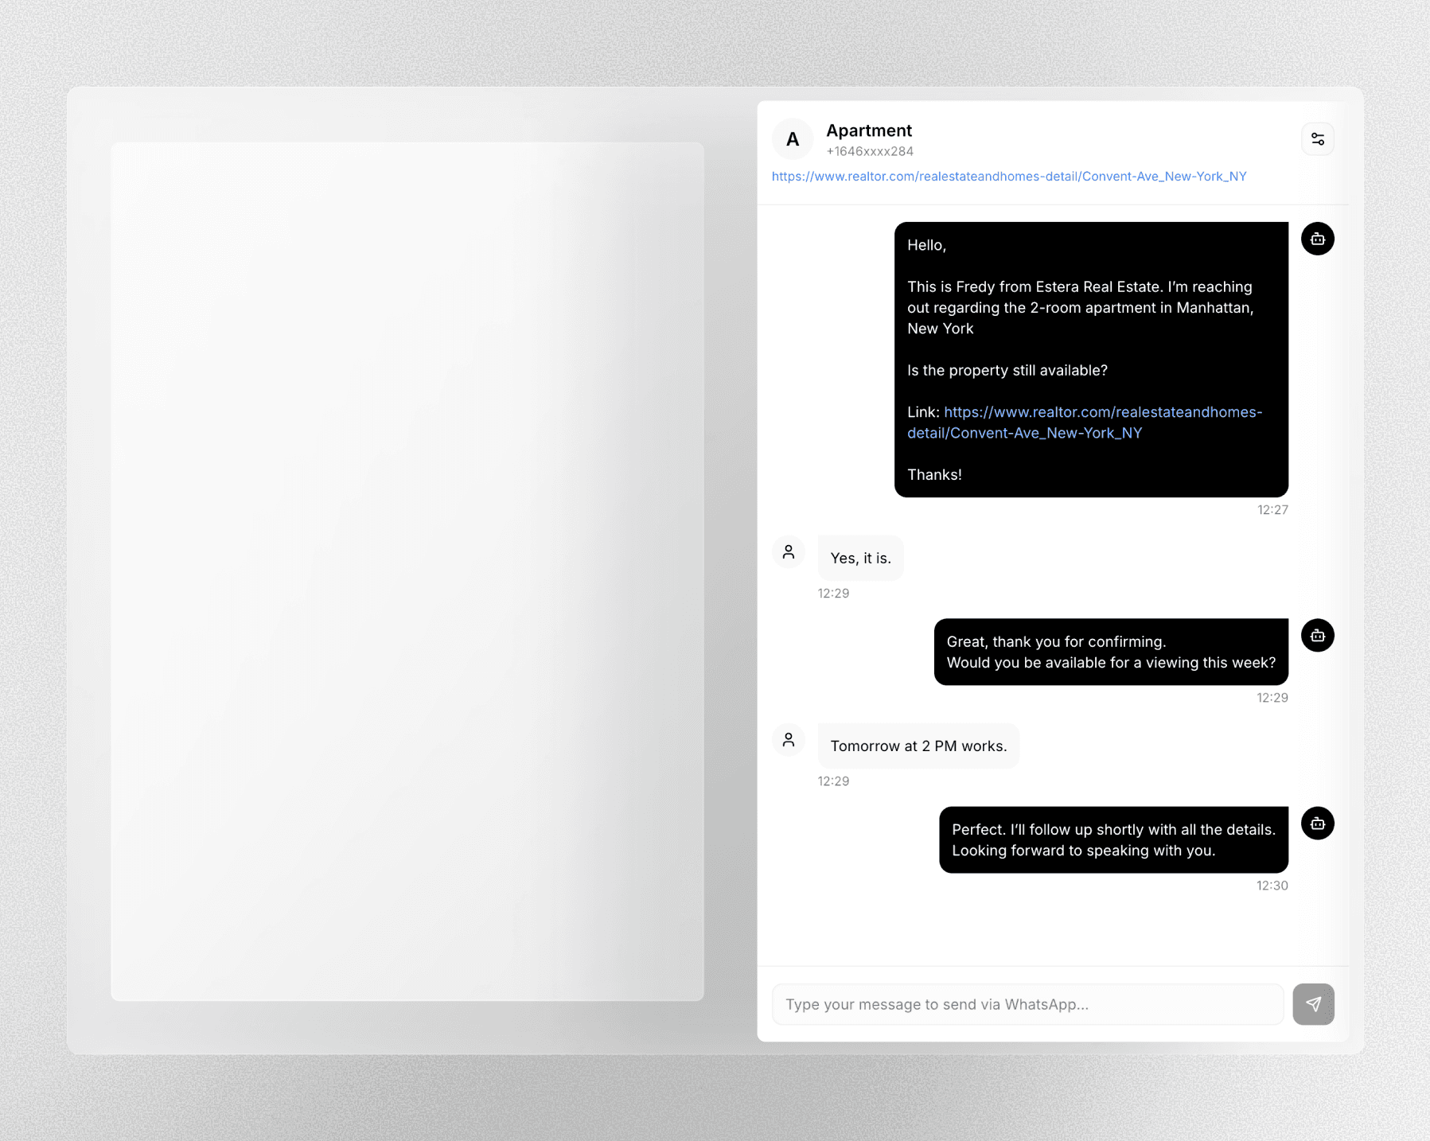
Task: Click the 'Apartment' contact name
Action: click(x=869, y=130)
